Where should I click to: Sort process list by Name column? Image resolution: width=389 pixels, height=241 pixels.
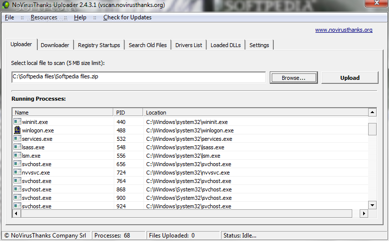click(63, 113)
